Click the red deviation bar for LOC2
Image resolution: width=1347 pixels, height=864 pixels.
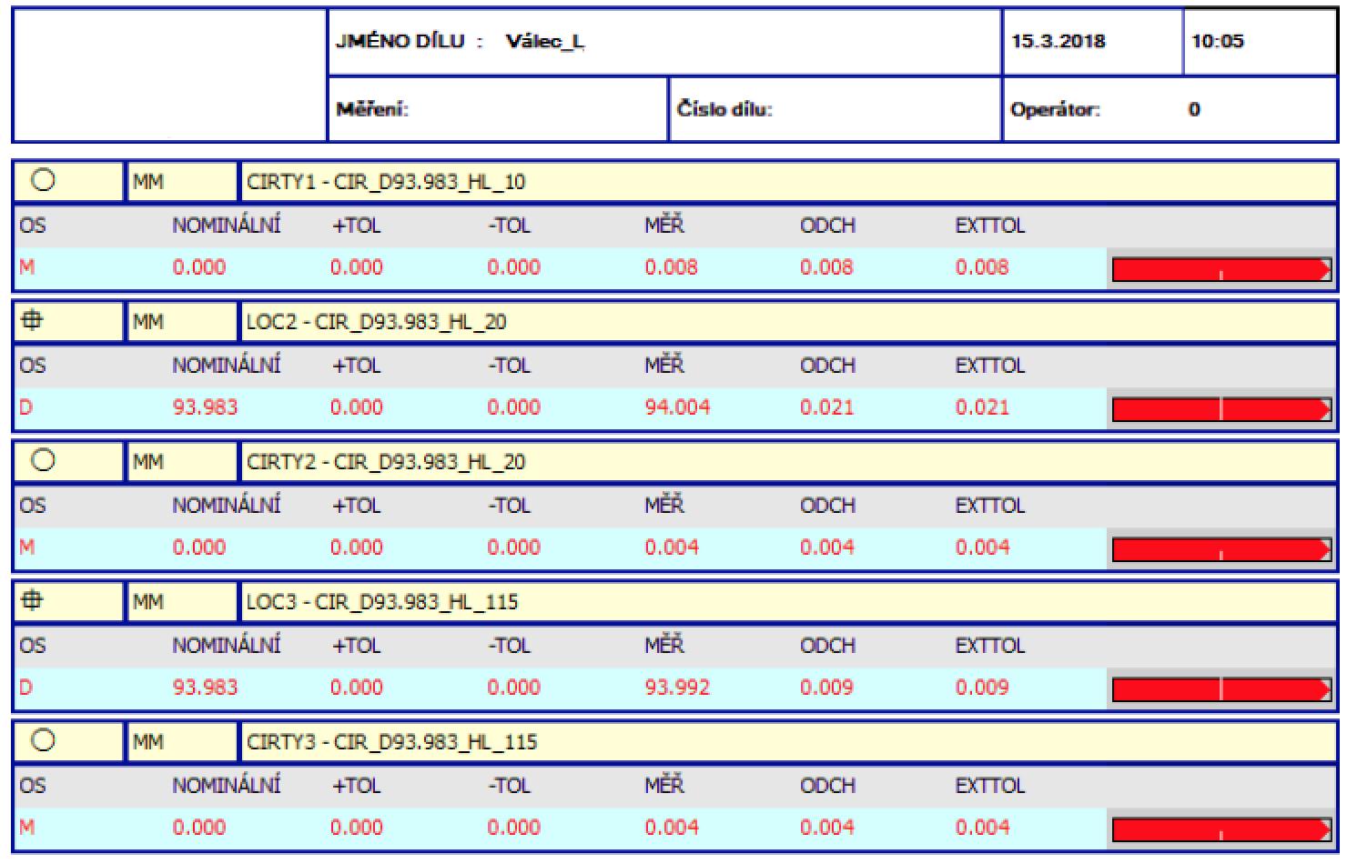click(x=1220, y=409)
